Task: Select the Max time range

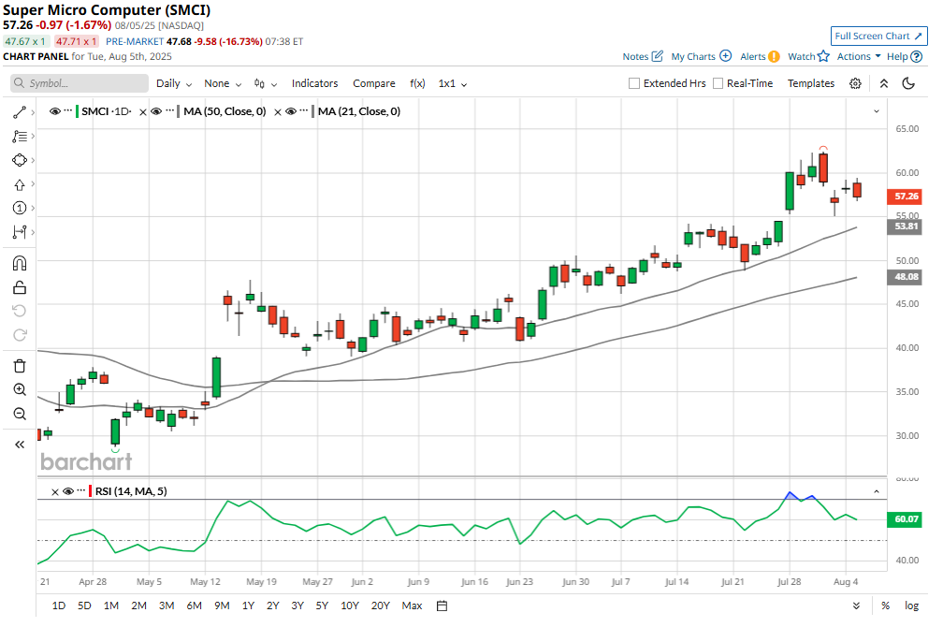Action: click(x=412, y=606)
